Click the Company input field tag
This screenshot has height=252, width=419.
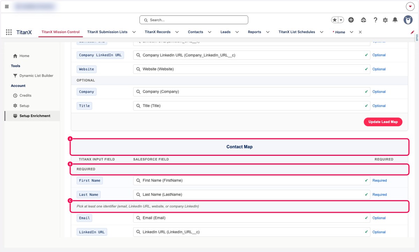[87, 92]
